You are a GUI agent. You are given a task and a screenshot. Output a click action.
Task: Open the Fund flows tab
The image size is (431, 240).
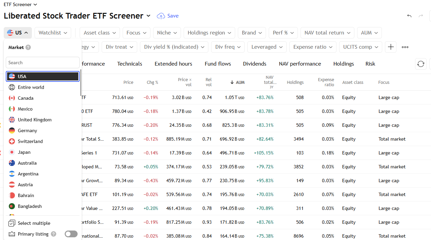218,64
